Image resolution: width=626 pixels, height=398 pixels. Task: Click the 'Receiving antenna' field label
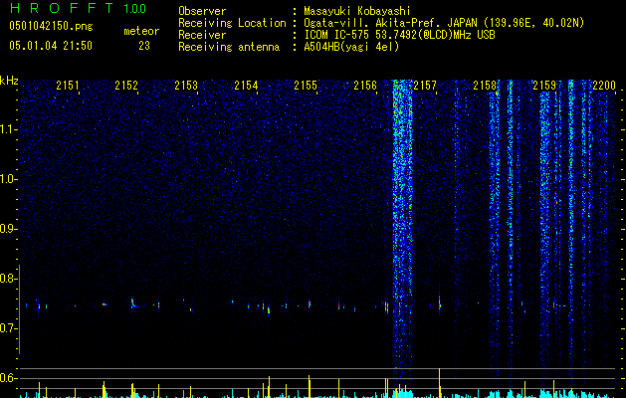tap(229, 47)
